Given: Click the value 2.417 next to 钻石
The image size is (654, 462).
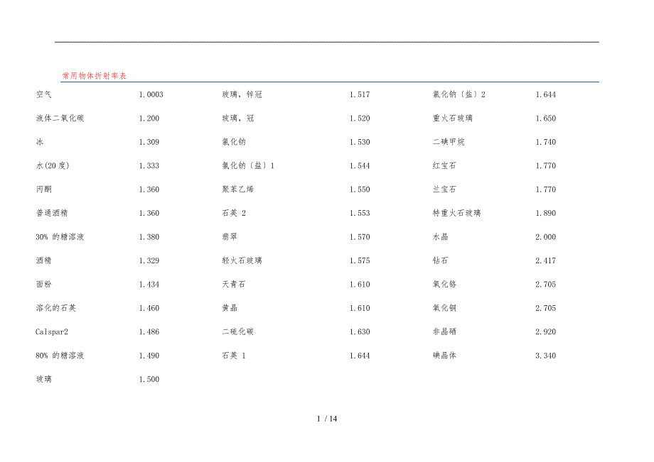Looking at the screenshot, I should click(x=545, y=261).
